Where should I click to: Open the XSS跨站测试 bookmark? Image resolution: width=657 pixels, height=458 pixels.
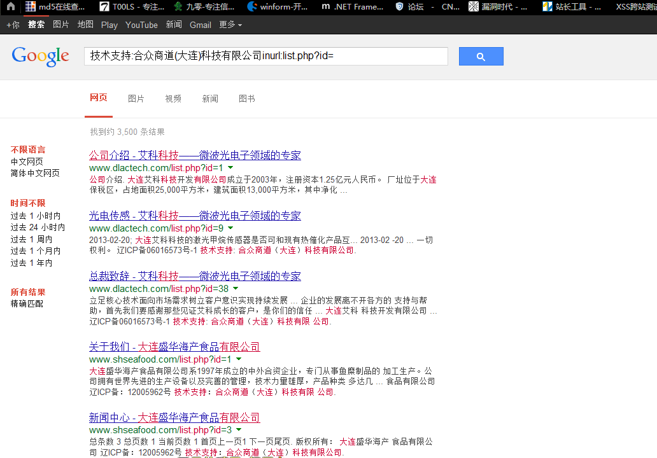[636, 6]
